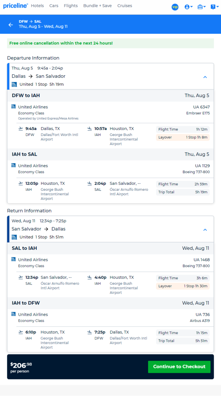This screenshot has width=221, height=396.
Task: Click the $206.98 per person price
Action: point(21,367)
